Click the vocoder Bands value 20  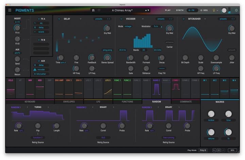click(144, 50)
